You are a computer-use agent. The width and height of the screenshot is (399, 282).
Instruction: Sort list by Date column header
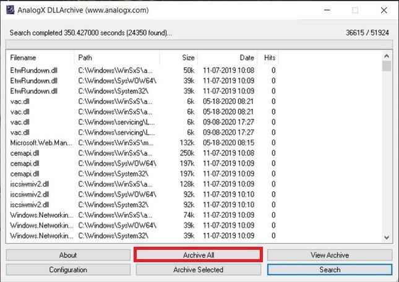click(228, 58)
